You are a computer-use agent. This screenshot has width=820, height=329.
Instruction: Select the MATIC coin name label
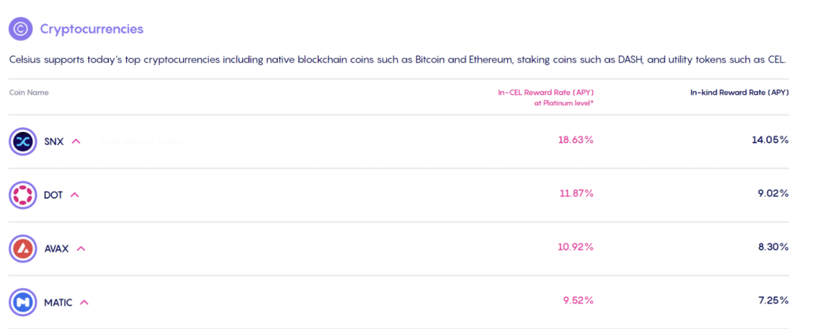[58, 302]
